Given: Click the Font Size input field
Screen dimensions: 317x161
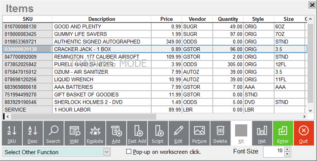Looking at the screenshot, I should click(274, 152).
